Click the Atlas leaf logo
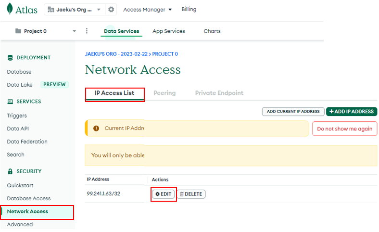379x232 pixels. coord(10,9)
